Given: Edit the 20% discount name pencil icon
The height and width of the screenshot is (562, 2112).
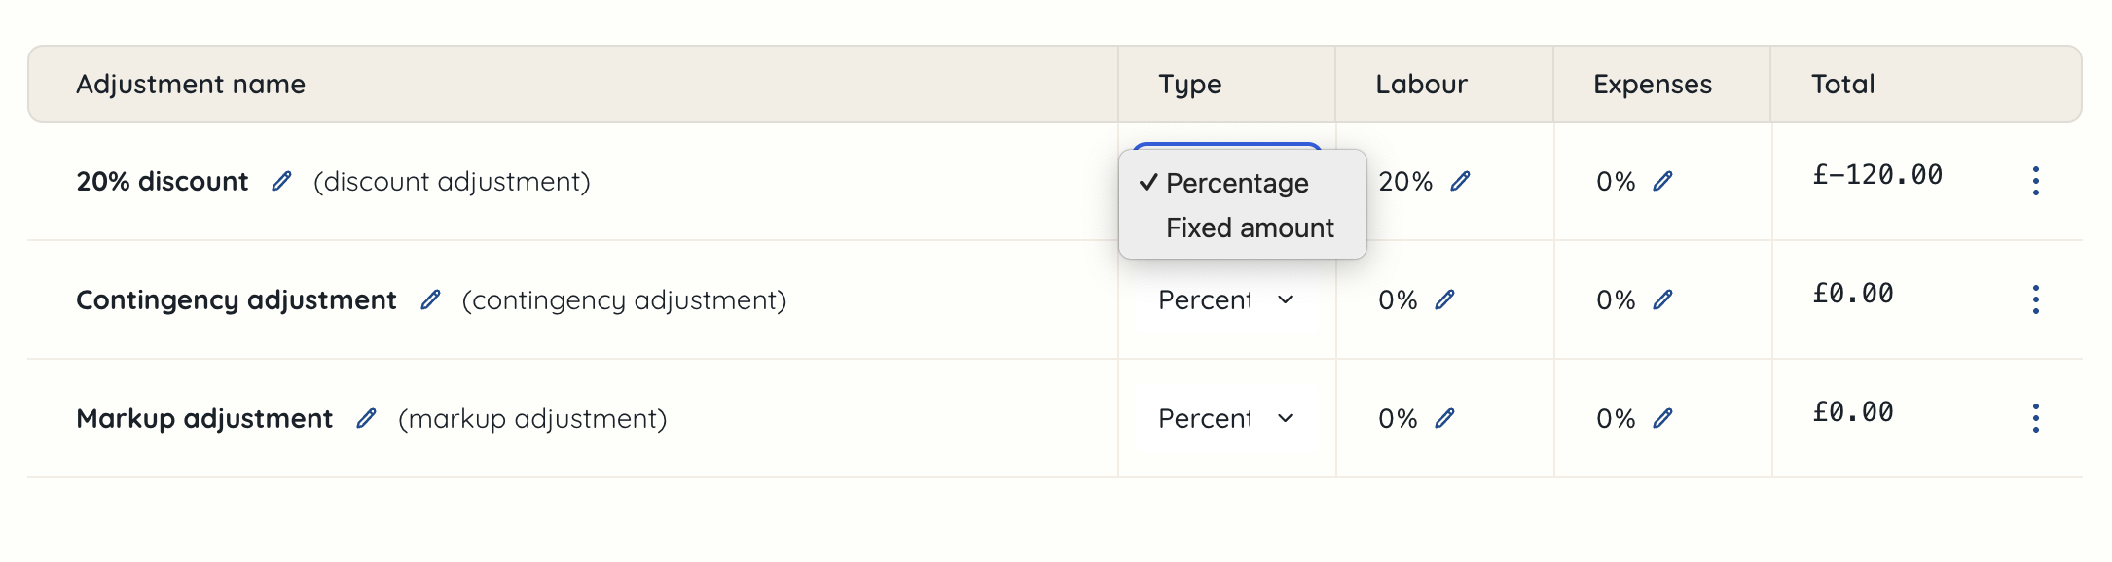Looking at the screenshot, I should [281, 182].
